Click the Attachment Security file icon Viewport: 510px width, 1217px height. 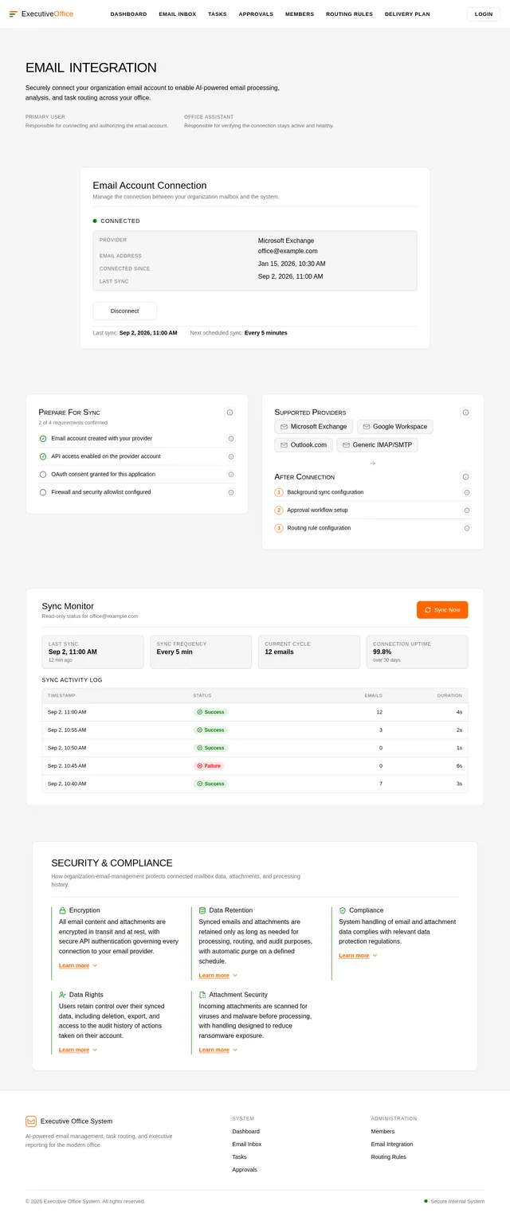pyautogui.click(x=202, y=995)
